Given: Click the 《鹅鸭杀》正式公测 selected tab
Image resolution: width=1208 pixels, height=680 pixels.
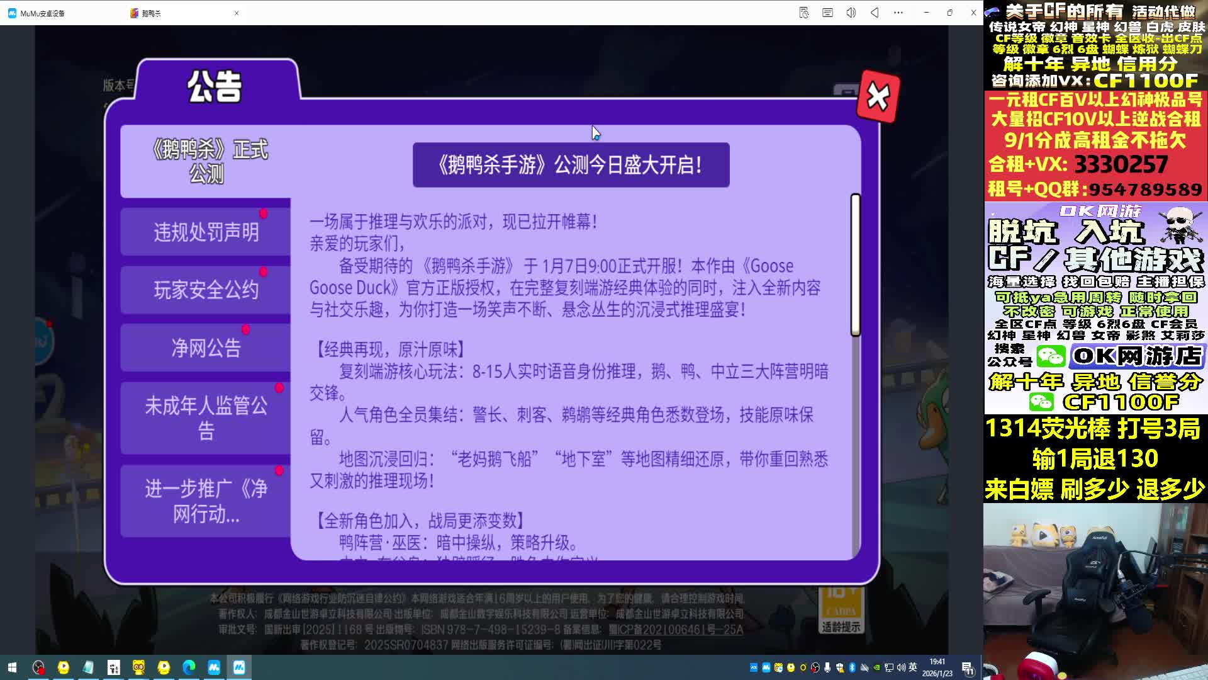Looking at the screenshot, I should click(208, 161).
